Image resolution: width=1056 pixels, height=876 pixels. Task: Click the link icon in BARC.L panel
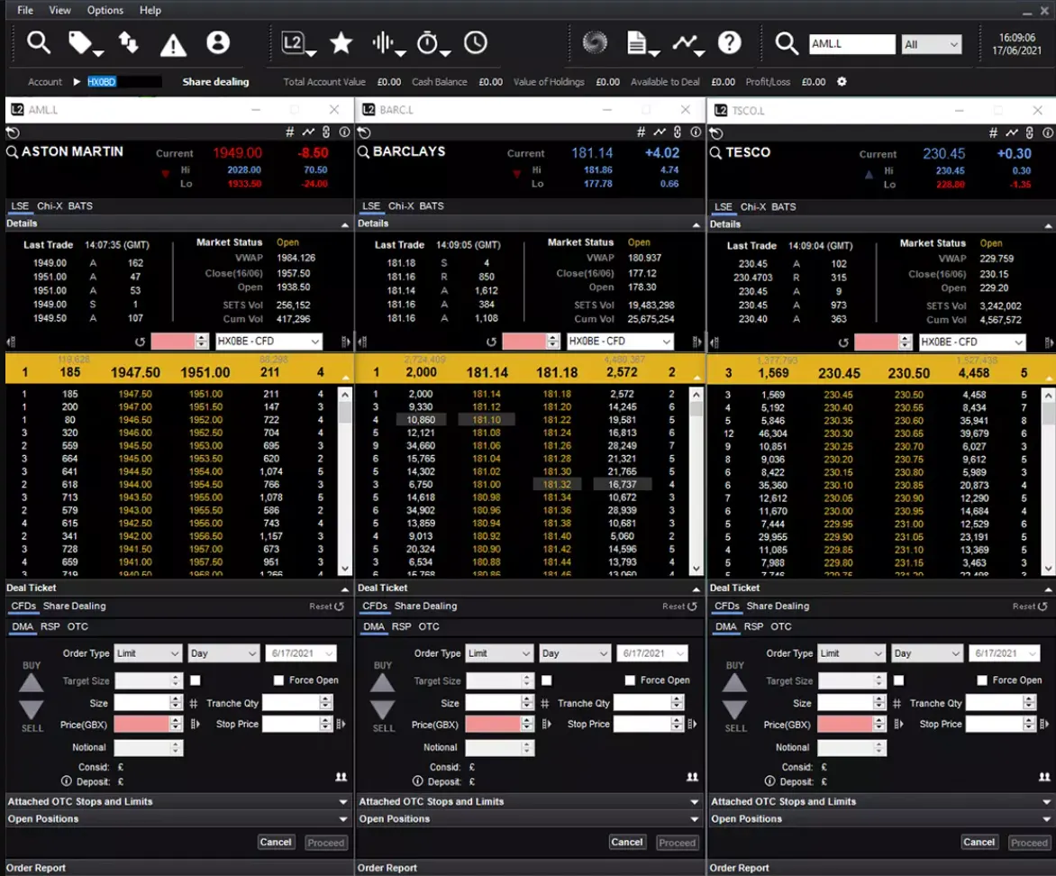click(x=678, y=132)
